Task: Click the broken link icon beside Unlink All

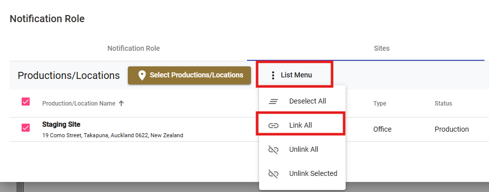Action: [273, 150]
